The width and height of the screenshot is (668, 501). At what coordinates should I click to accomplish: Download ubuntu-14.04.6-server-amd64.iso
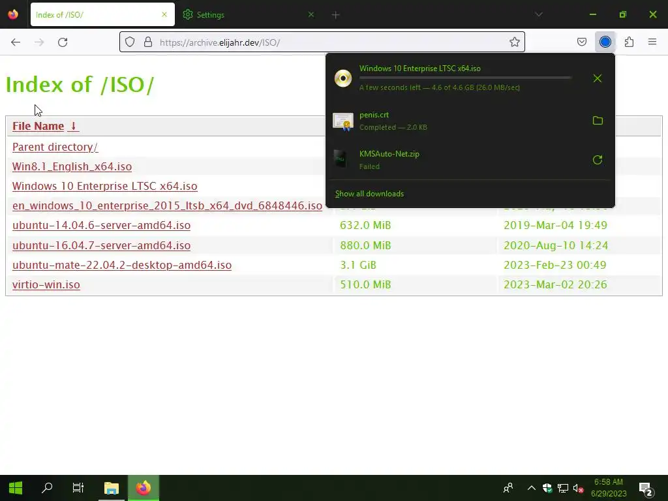point(101,225)
